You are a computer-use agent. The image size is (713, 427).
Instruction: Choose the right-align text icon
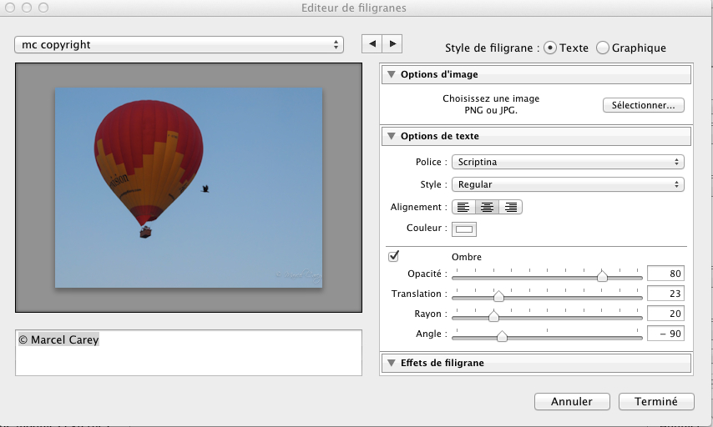pos(510,207)
